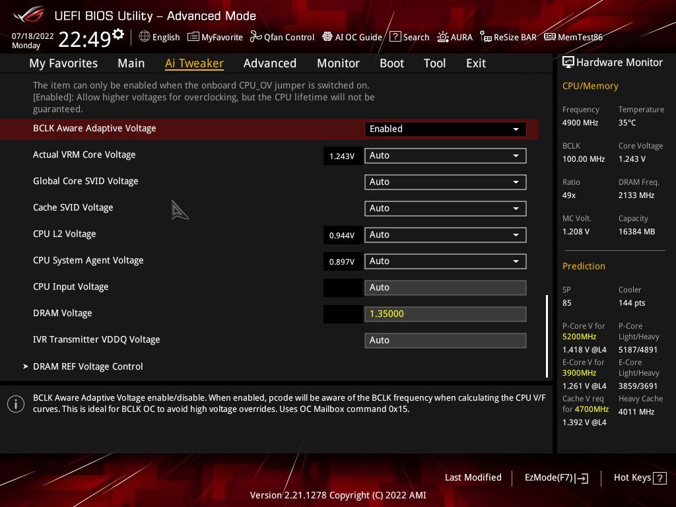The image size is (676, 507).
Task: Click the 3900MHz E-Core prediction value
Action: tap(580, 373)
